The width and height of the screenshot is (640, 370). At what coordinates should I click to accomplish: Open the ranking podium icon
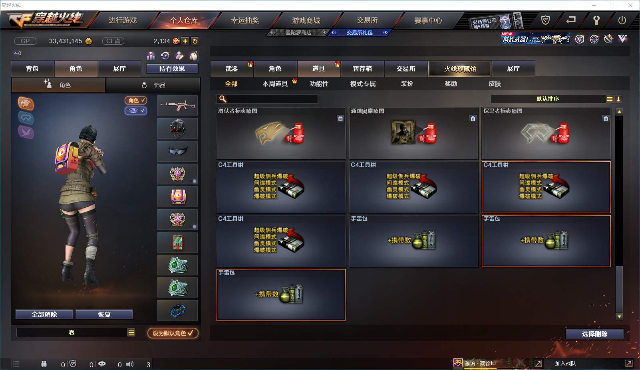pyautogui.click(x=151, y=56)
